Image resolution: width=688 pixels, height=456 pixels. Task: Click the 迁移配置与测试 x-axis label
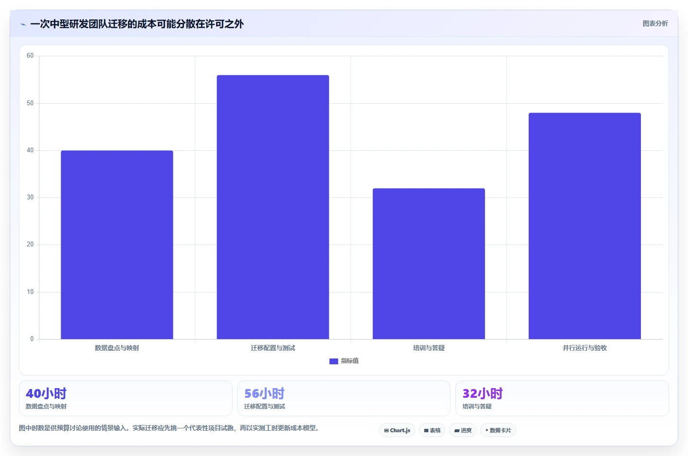[273, 348]
